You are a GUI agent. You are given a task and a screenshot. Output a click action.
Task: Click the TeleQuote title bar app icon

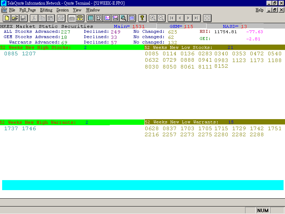pyautogui.click(x=4, y=3)
